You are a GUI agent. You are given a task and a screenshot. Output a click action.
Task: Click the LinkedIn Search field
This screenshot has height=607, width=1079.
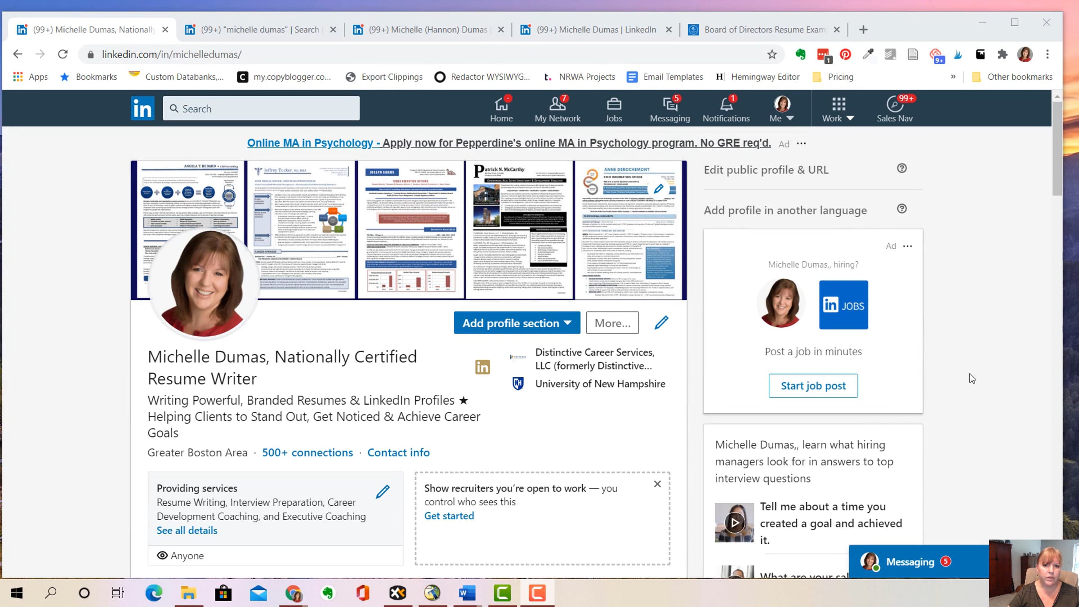point(261,108)
